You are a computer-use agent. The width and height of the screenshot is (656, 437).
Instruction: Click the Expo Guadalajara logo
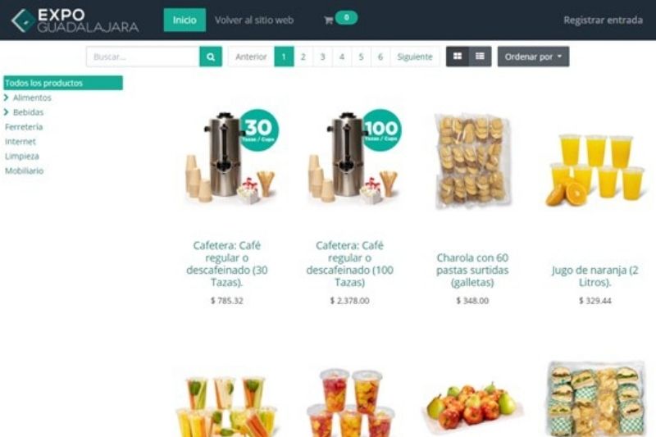tap(75, 20)
